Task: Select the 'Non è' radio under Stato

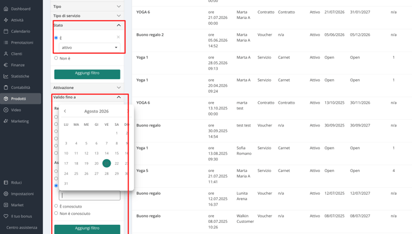Action: [56, 58]
